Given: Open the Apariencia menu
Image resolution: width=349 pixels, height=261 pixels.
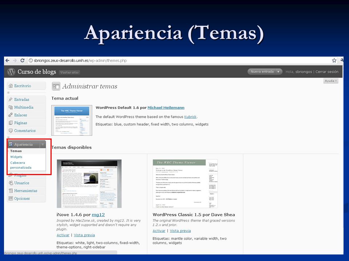Looking at the screenshot, I should [x=24, y=144].
